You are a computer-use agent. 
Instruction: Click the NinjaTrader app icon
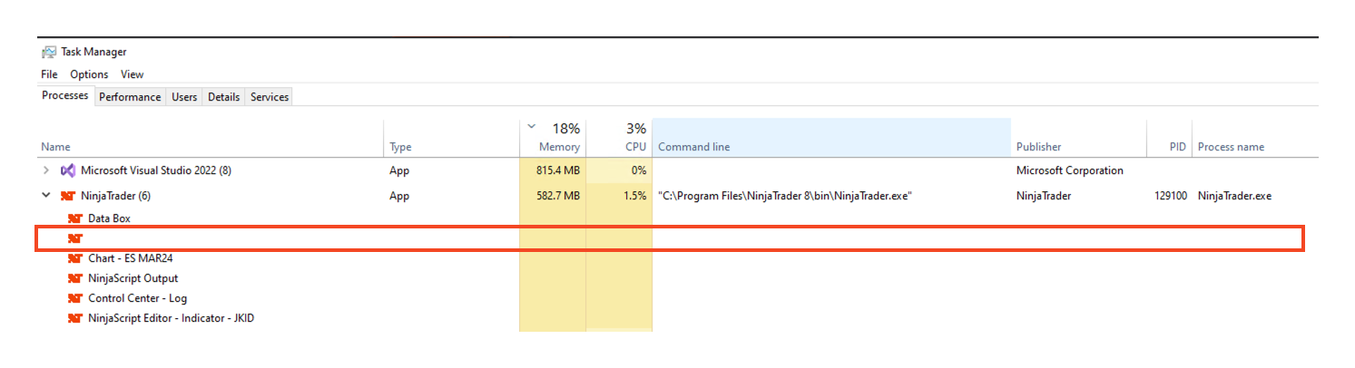(x=66, y=196)
